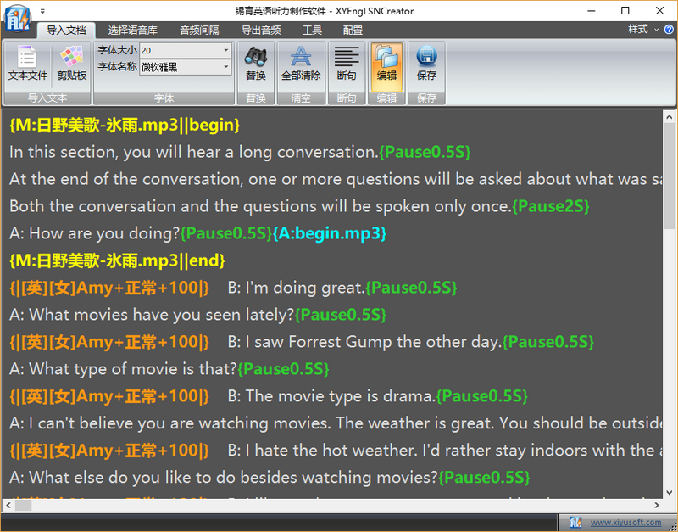Click the green {Pause2S} tag

[x=550, y=206]
